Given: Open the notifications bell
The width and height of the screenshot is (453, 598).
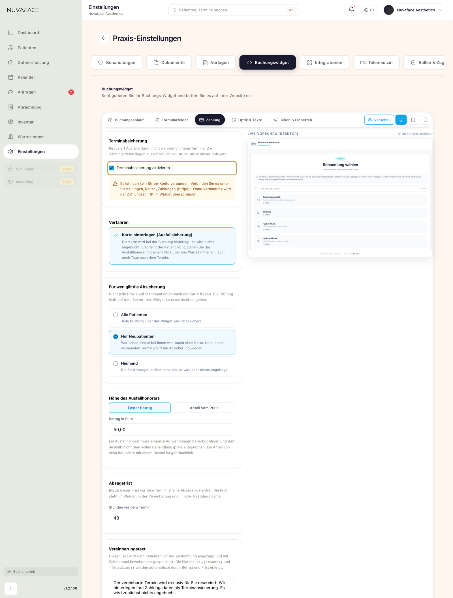Looking at the screenshot, I should 351,10.
